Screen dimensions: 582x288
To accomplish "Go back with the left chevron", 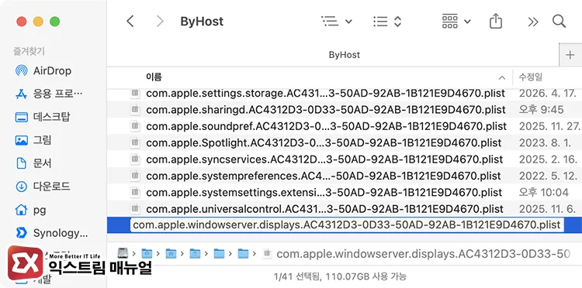I will (x=130, y=22).
